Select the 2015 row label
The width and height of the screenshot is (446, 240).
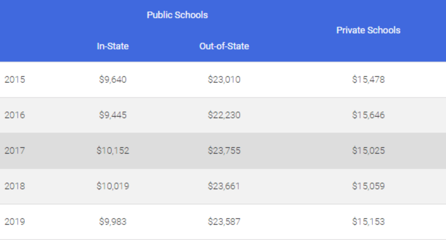pos(15,79)
